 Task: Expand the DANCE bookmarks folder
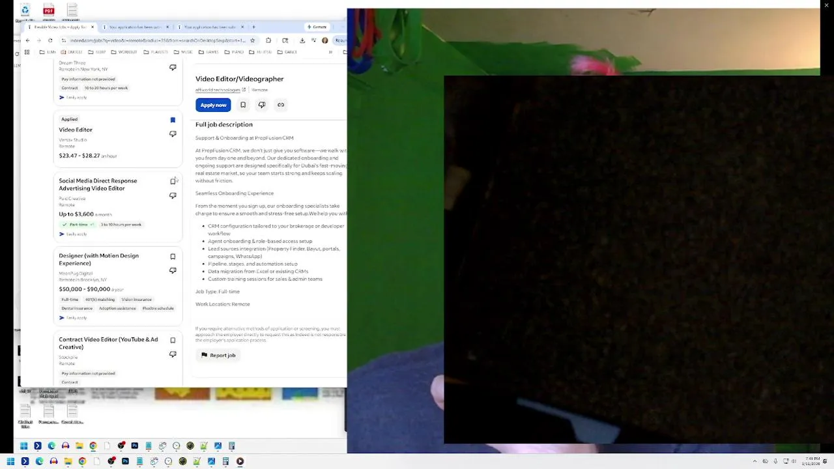[x=287, y=52]
